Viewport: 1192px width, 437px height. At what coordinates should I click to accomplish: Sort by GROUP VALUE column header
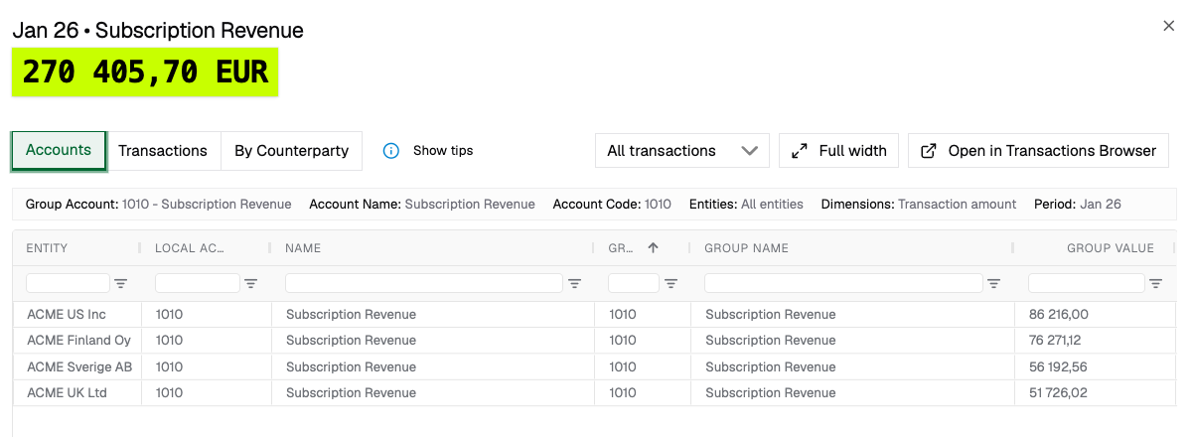tap(1111, 248)
